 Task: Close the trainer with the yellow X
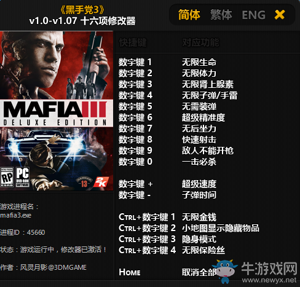(280, 15)
